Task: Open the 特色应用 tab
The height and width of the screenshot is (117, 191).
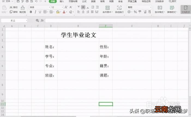Action: coord(146,1)
